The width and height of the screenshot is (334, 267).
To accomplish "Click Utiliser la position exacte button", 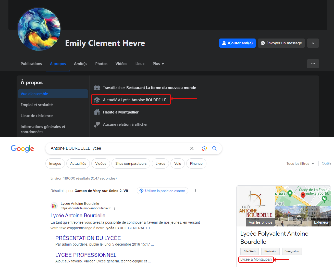I will pos(163,191).
